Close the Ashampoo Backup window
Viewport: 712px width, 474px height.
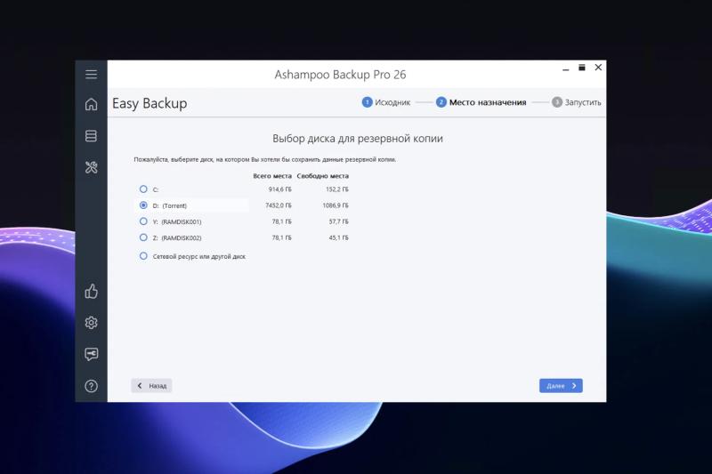(x=598, y=68)
